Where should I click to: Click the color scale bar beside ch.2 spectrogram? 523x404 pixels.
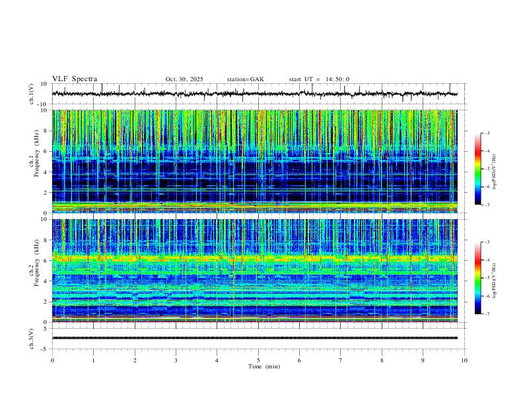(x=477, y=278)
